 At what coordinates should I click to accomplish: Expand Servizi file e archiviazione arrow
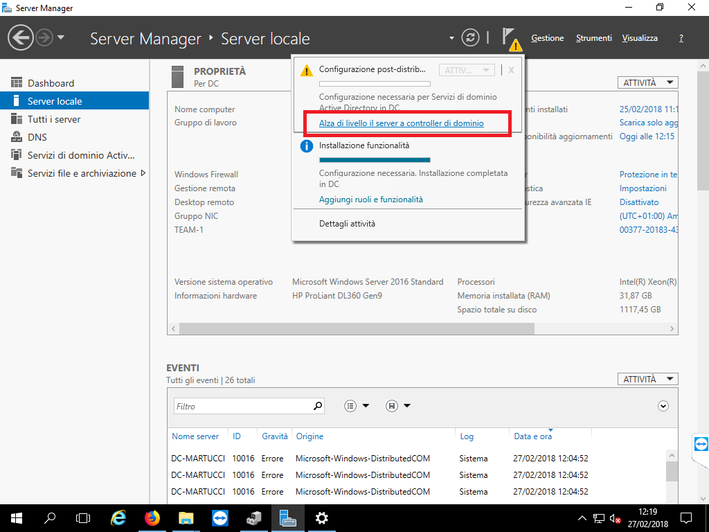coord(143,172)
